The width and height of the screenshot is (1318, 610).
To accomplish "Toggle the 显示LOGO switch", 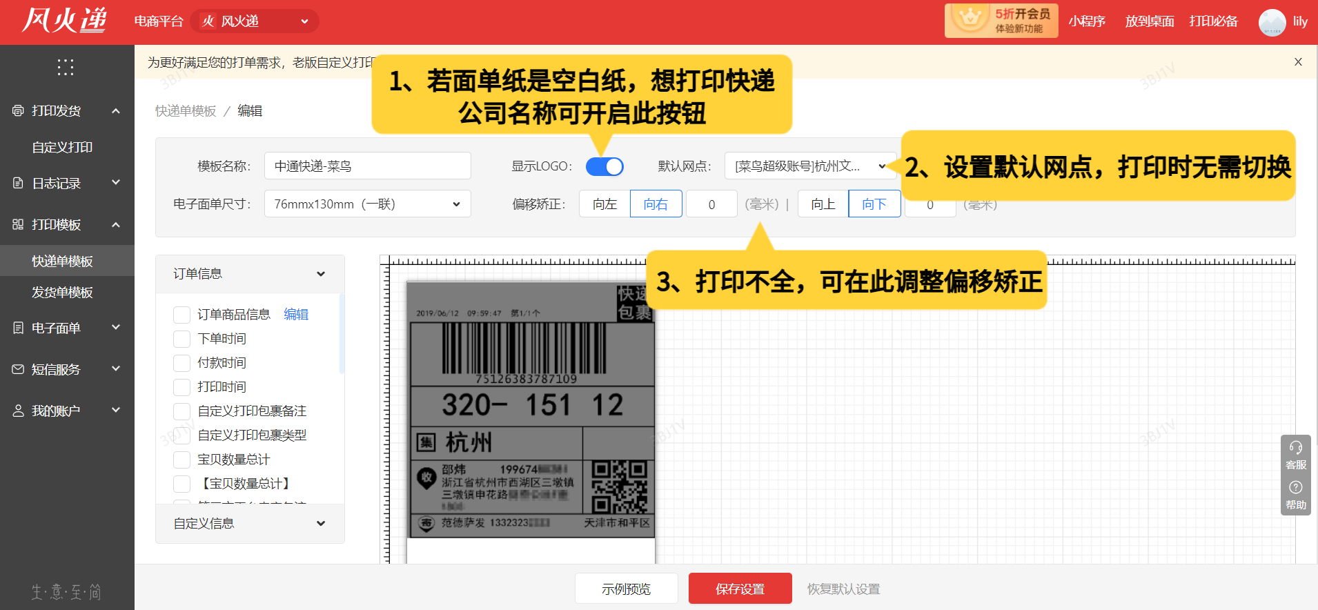I will 604,166.
